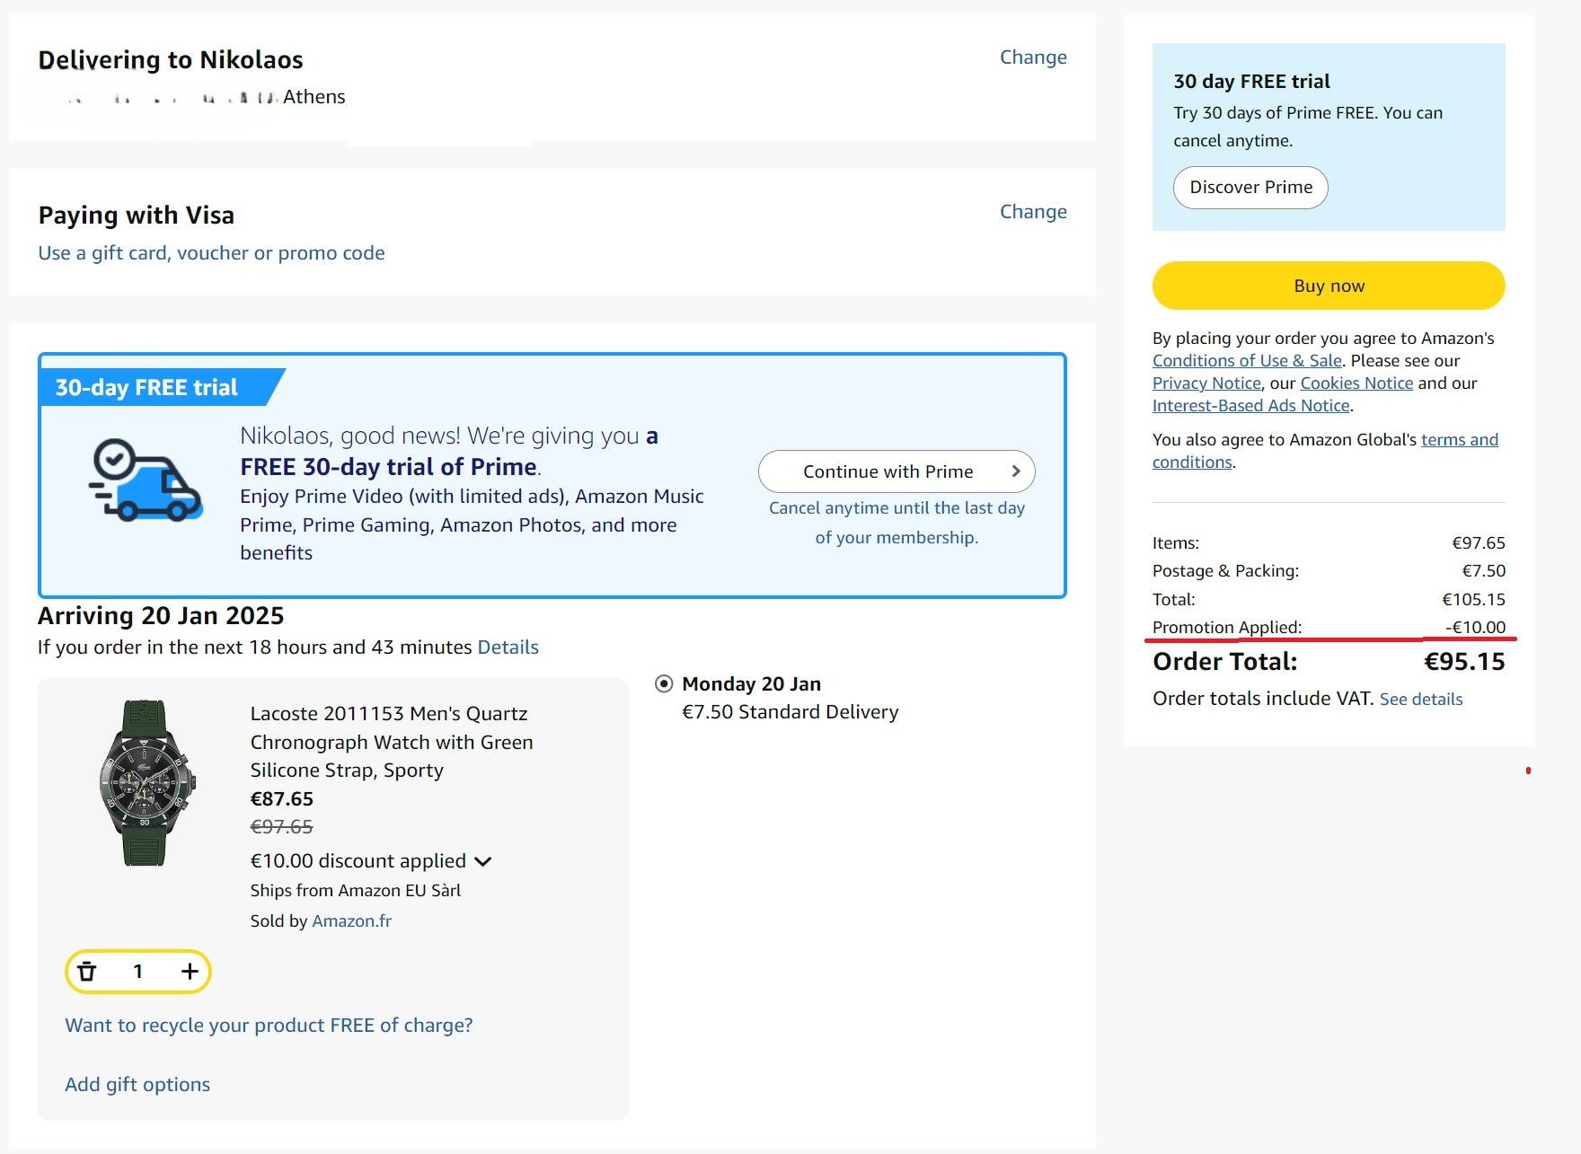
Task: Click Add gift options
Action: tap(137, 1085)
